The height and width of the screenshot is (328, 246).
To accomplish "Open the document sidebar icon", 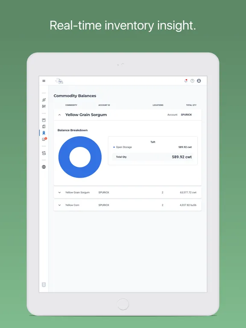I will 44,126.
